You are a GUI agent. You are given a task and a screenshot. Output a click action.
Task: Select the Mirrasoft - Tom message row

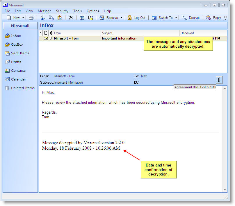click(x=133, y=38)
